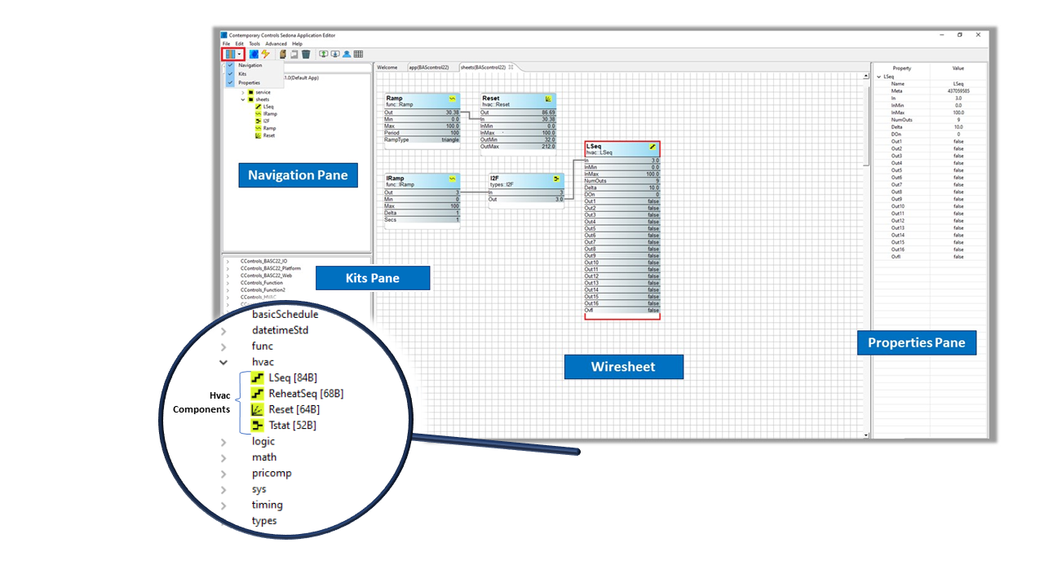Click the blue user profile toolbar icon
1044x587 pixels.
click(x=347, y=54)
